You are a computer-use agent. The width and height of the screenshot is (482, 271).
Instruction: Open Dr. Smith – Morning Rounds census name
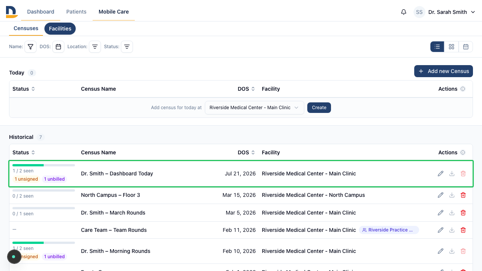coord(116,251)
